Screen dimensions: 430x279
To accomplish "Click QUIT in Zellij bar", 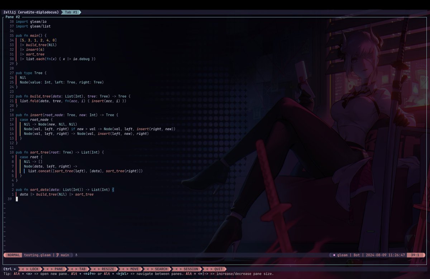I will [214, 269].
